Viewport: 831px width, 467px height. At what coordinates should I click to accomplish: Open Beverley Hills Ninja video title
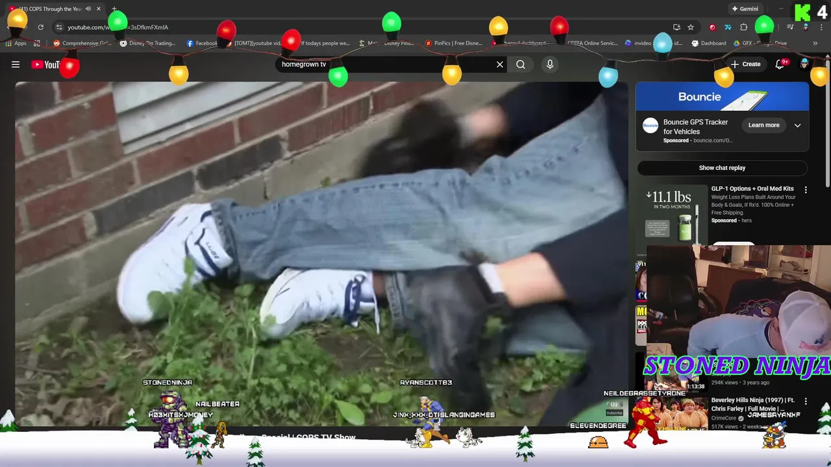[752, 405]
